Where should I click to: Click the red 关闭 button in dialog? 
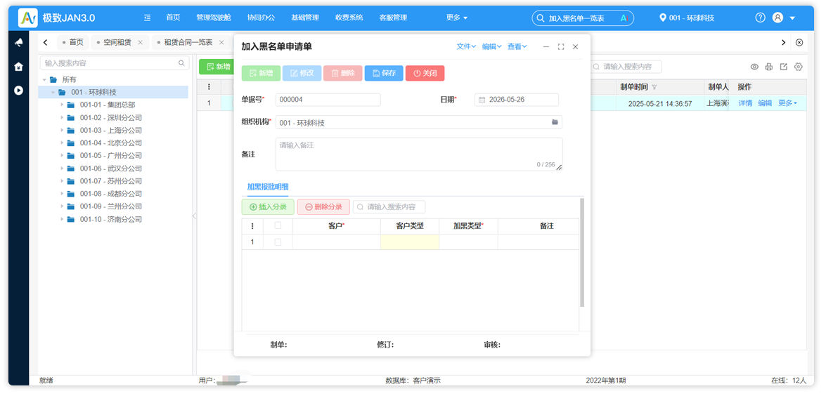click(x=425, y=73)
